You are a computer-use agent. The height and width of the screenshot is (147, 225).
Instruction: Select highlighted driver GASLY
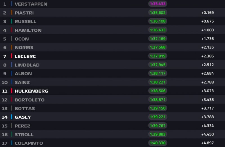click(23, 117)
